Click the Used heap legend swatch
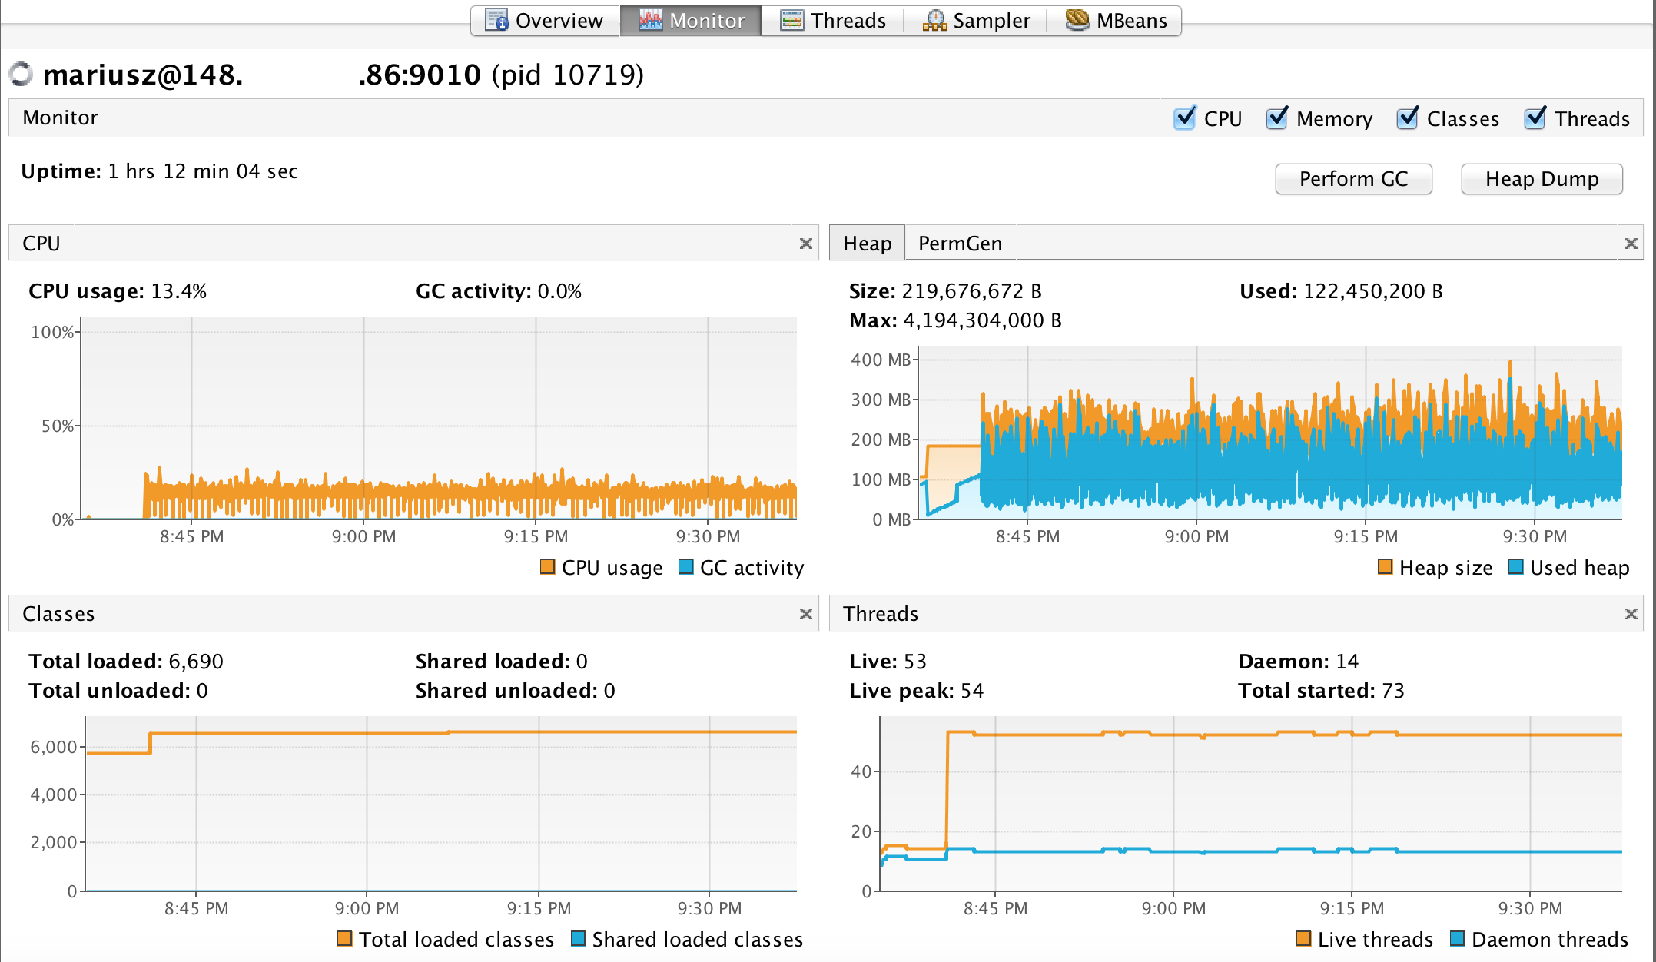Screen dimensions: 1656x962 [x=1516, y=567]
